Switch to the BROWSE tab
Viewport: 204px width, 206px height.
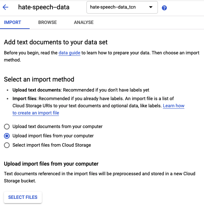coord(48,22)
